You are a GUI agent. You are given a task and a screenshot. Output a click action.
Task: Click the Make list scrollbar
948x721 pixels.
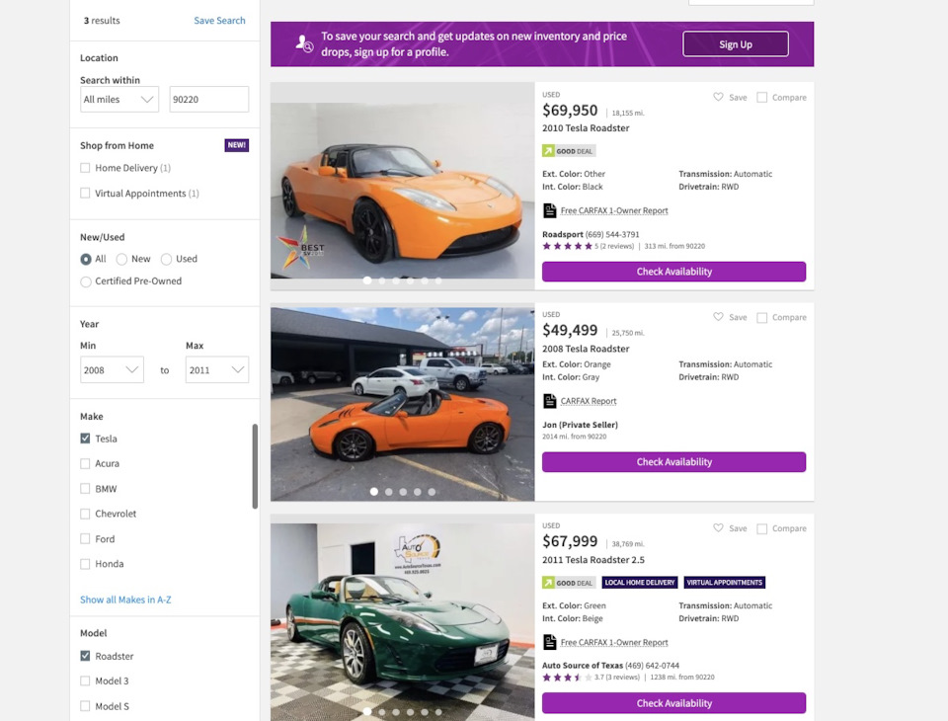tap(255, 466)
